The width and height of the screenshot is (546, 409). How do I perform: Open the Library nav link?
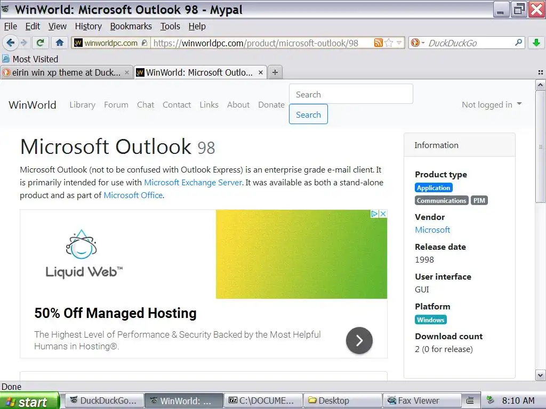coord(82,105)
